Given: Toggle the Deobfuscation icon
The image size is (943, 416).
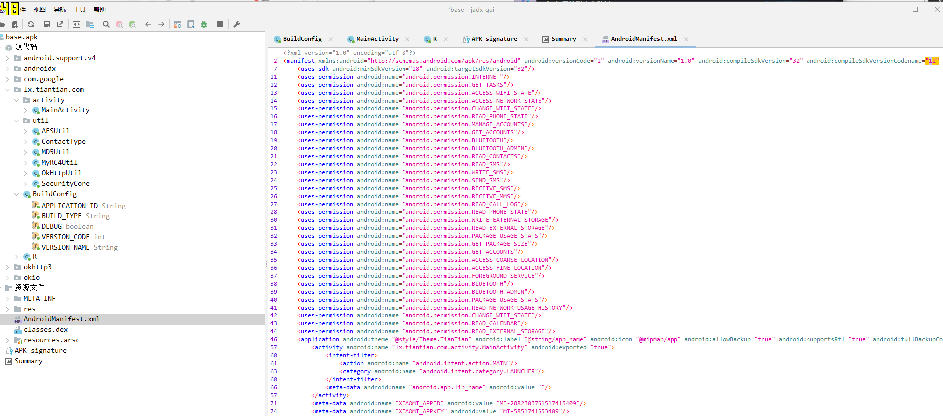Looking at the screenshot, I should pyautogui.click(x=178, y=24).
